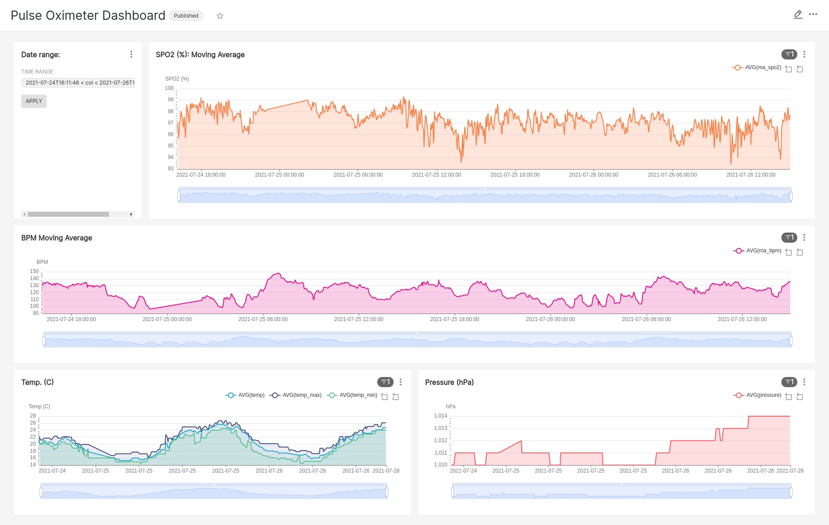Click the 'BPM Moving Average' chart title
829x525 pixels.
[56, 238]
